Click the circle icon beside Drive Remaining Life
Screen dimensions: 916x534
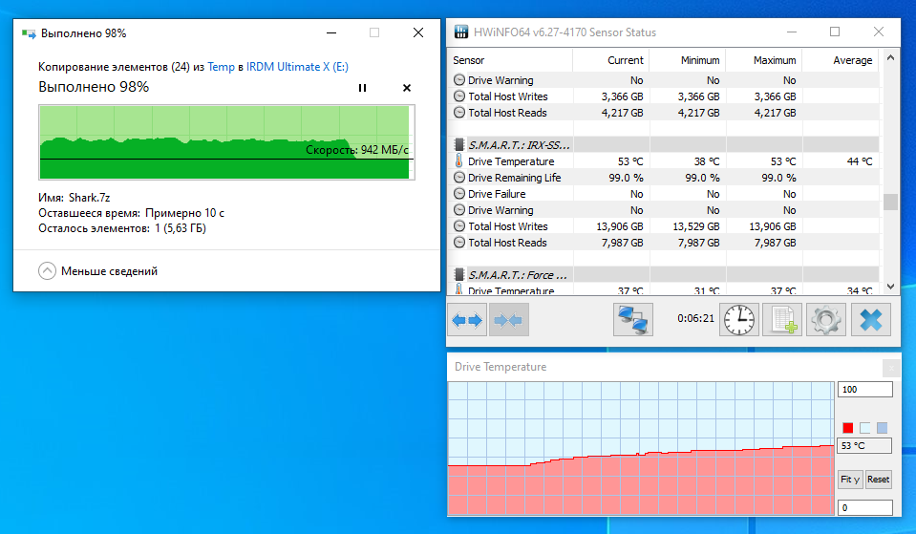(x=459, y=178)
